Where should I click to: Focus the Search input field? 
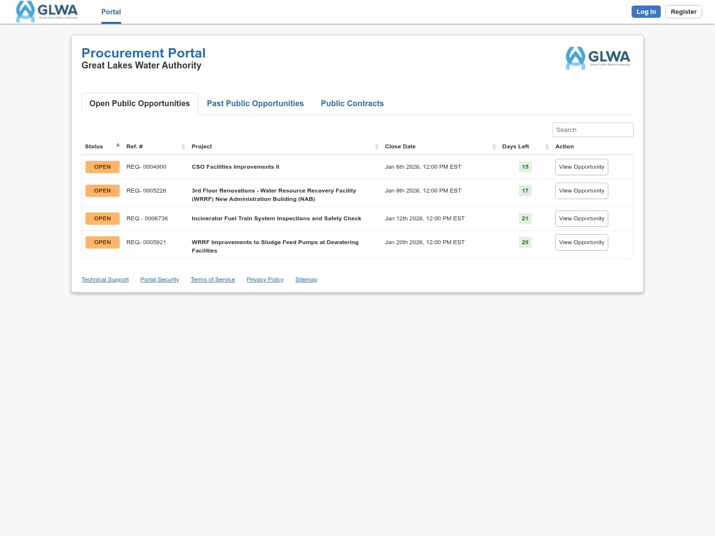point(592,130)
